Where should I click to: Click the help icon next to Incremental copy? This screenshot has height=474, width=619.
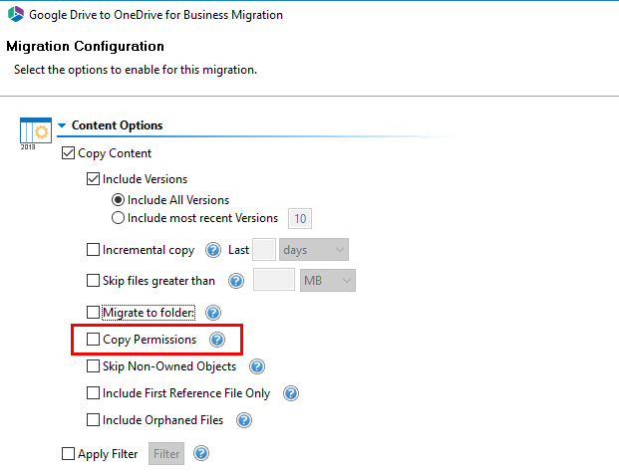pyautogui.click(x=212, y=250)
